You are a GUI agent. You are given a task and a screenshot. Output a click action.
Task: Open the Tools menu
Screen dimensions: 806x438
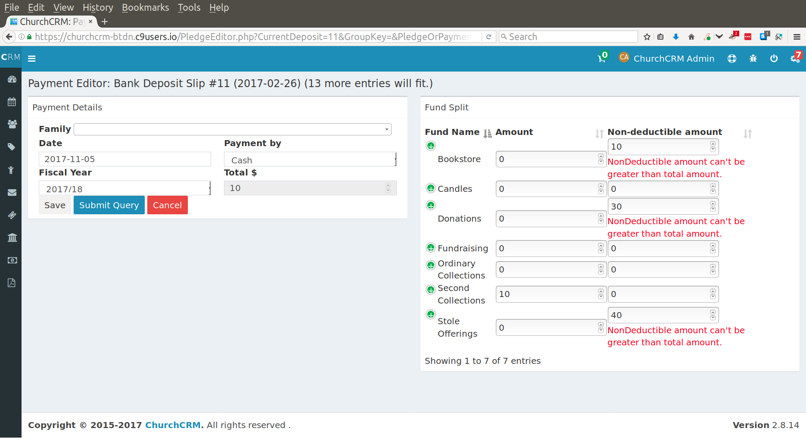pyautogui.click(x=189, y=7)
